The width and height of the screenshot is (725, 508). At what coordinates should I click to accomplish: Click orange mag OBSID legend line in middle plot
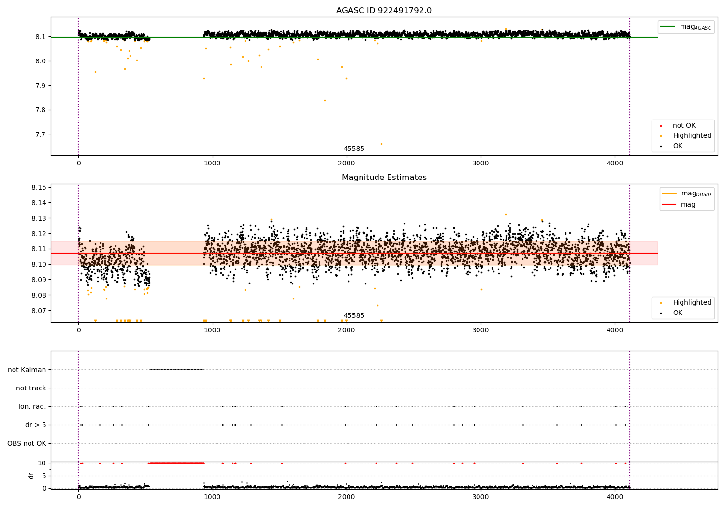coord(669,194)
